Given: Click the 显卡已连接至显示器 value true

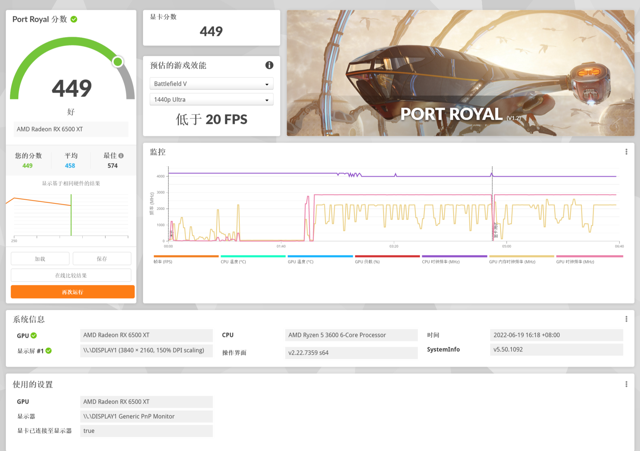Looking at the screenshot, I should coord(146,431).
